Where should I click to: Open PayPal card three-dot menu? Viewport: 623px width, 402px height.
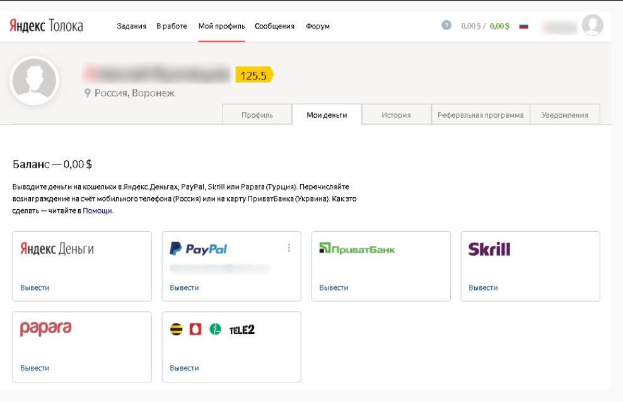(x=289, y=248)
